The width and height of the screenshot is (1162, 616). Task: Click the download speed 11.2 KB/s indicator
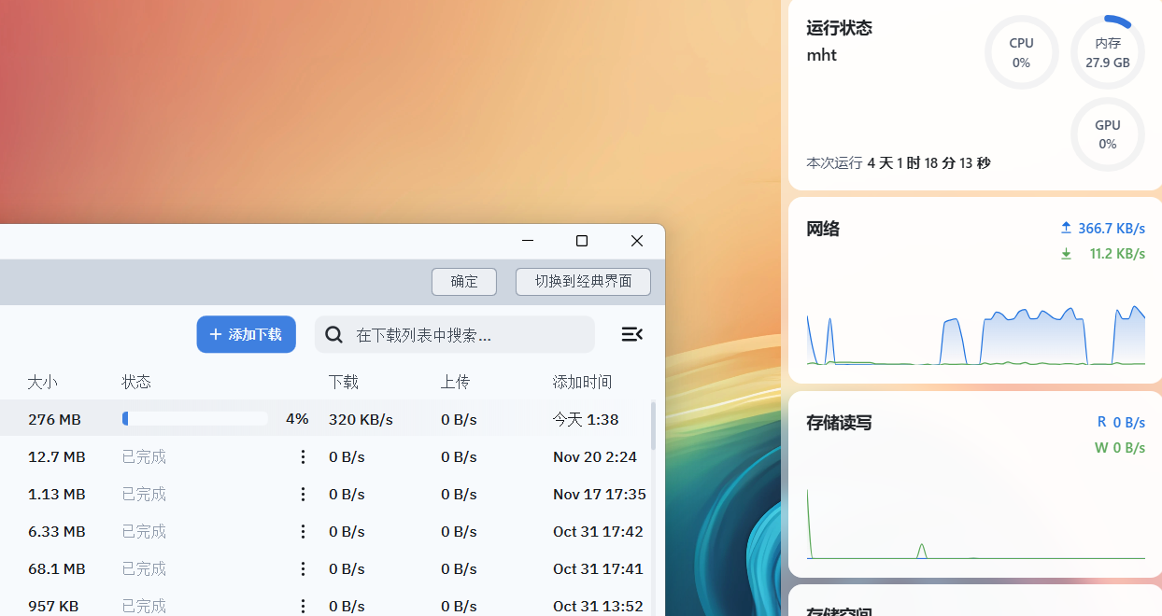tap(1102, 253)
